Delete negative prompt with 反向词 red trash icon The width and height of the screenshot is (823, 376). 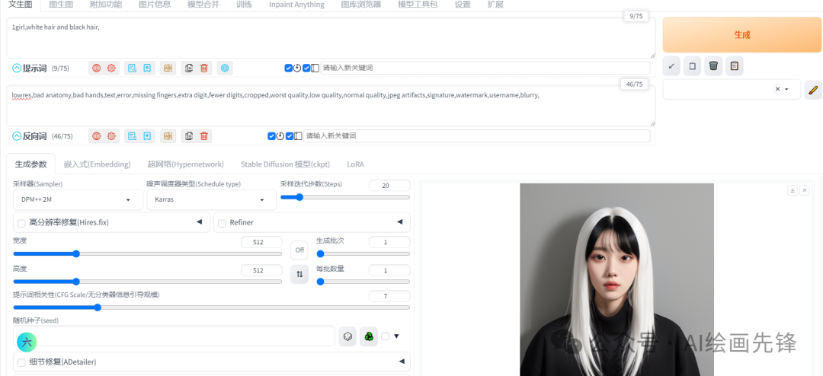coord(204,135)
